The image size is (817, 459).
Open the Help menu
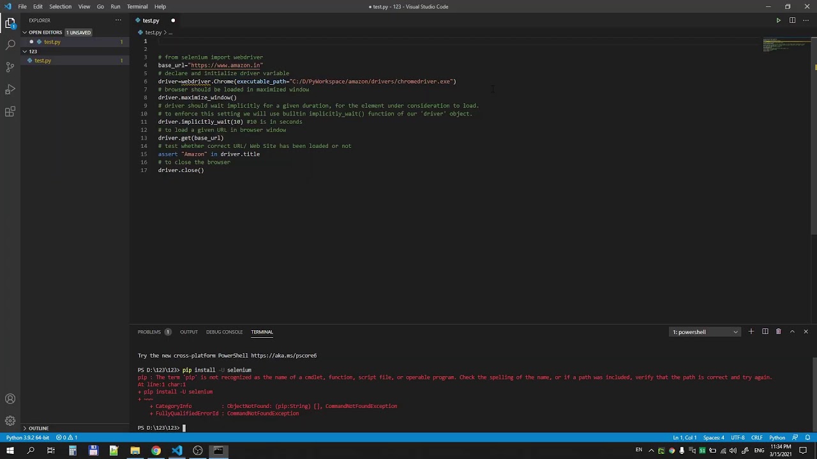(x=160, y=6)
